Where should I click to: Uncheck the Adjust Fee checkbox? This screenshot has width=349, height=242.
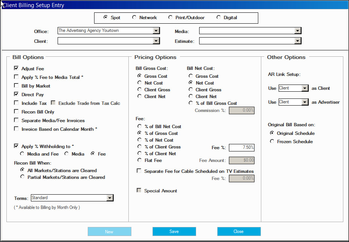(x=16, y=68)
